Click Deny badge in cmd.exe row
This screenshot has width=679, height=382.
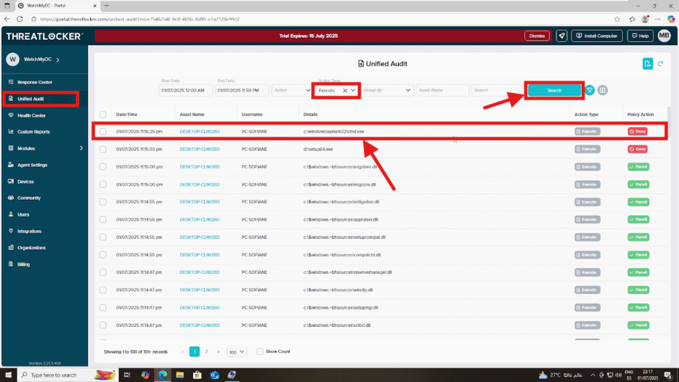tap(637, 131)
